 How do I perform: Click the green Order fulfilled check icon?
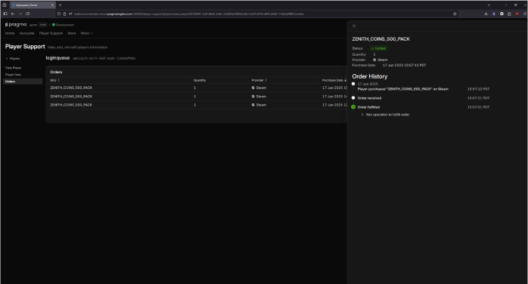point(353,107)
